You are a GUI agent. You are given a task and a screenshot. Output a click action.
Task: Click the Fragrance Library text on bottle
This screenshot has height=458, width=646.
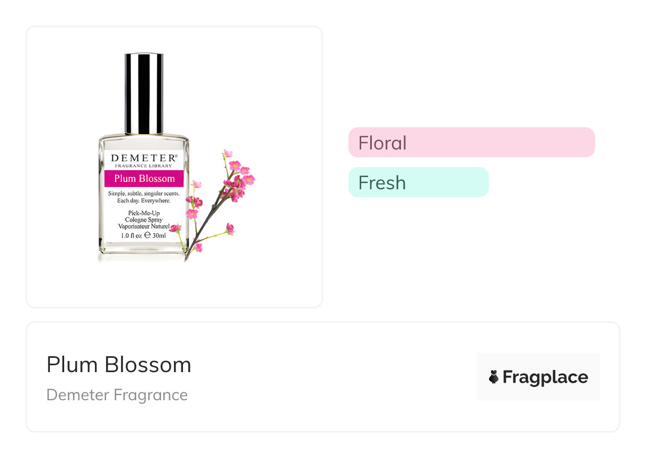(x=144, y=165)
